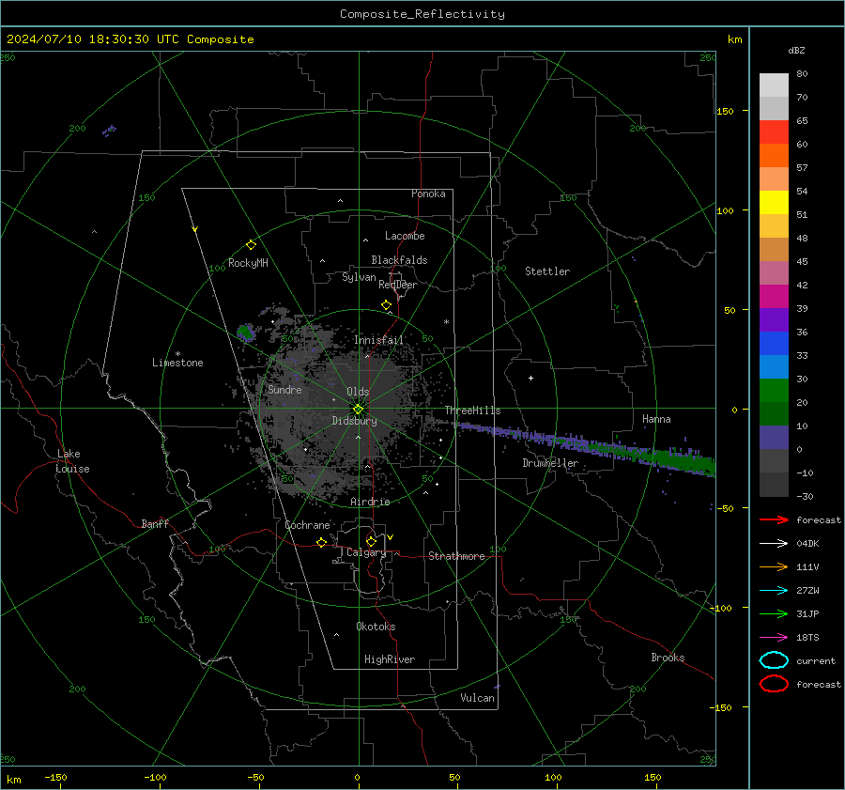Click the Banff town label
This screenshot has height=790, width=845.
155,524
